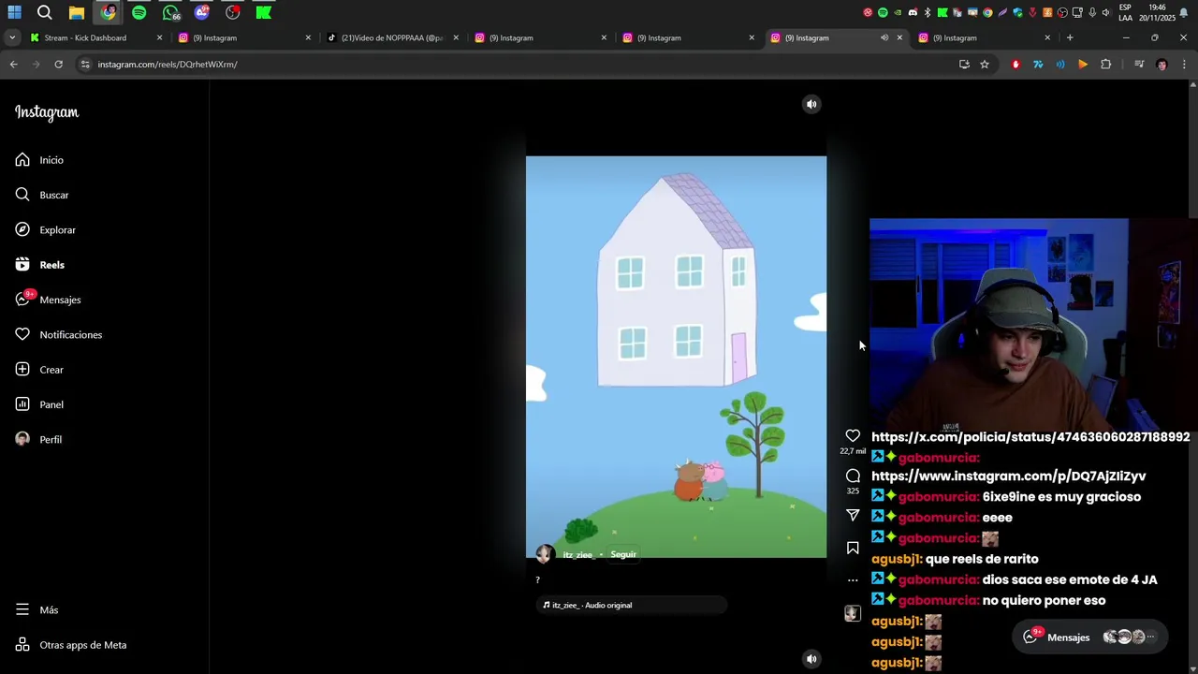This screenshot has width=1198, height=674.
Task: Open instagram.com/p/DQ7AjZiIzyv chat link
Action: 1009,476
